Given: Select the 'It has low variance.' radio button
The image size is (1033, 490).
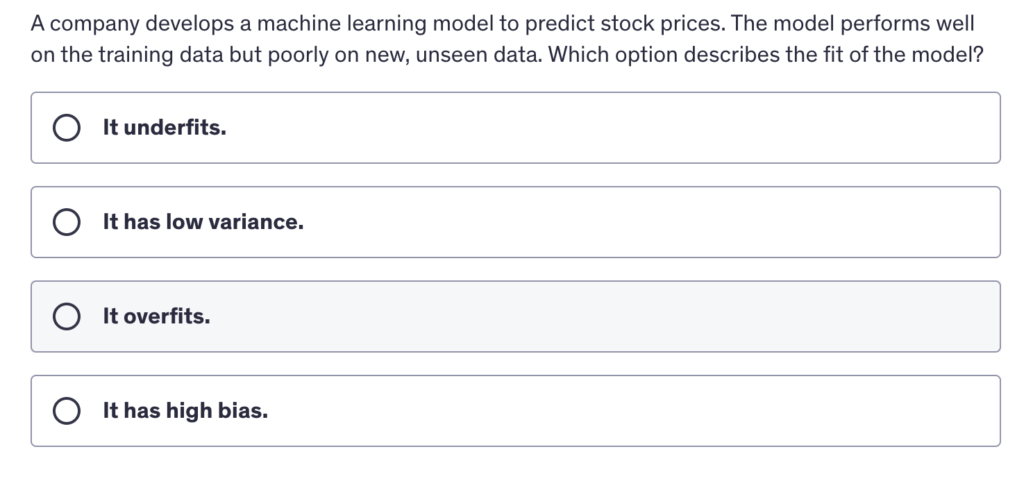Looking at the screenshot, I should 66,222.
